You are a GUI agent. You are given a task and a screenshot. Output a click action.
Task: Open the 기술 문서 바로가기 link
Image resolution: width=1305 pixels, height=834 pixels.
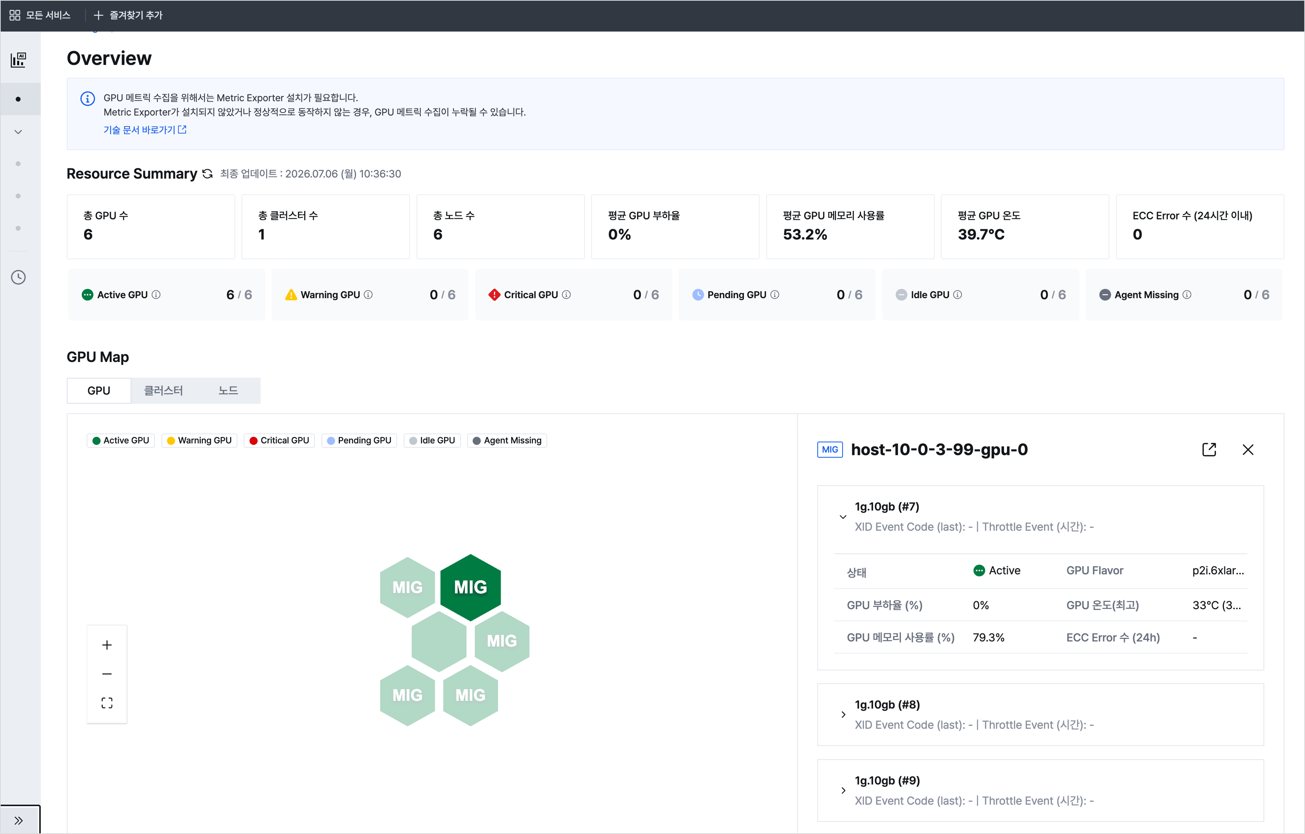(x=145, y=130)
